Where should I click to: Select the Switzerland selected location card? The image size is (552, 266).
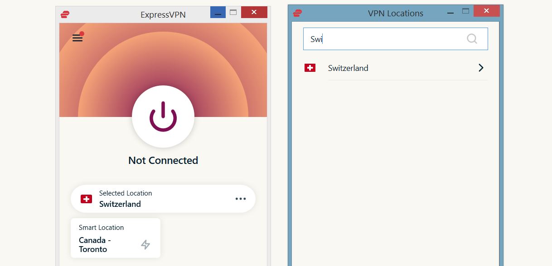click(x=163, y=199)
